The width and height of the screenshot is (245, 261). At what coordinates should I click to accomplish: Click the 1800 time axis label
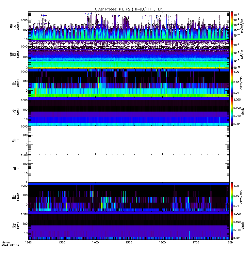[229, 242]
